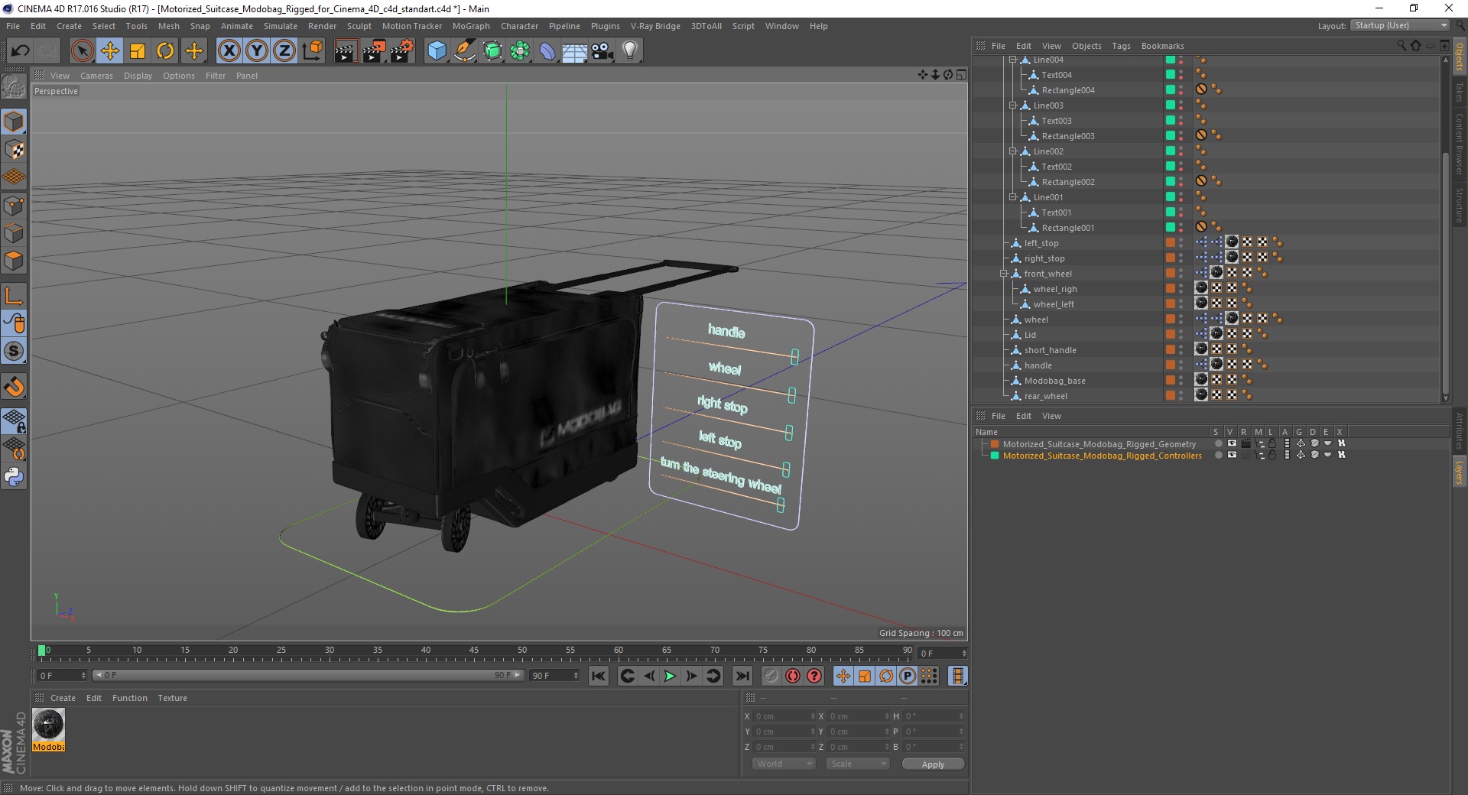This screenshot has height=795, width=1468.
Task: Open the deformer objects icon
Action: [x=547, y=51]
